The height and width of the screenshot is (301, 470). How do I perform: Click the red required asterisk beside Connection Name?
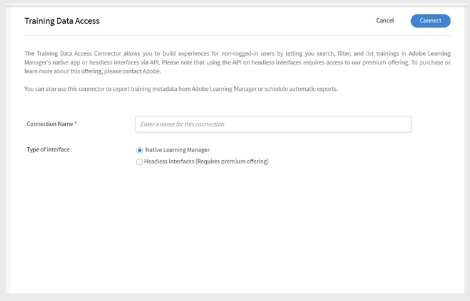pyautogui.click(x=76, y=123)
